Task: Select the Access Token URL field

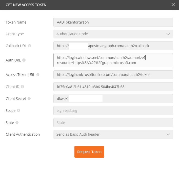Action: pyautogui.click(x=113, y=75)
